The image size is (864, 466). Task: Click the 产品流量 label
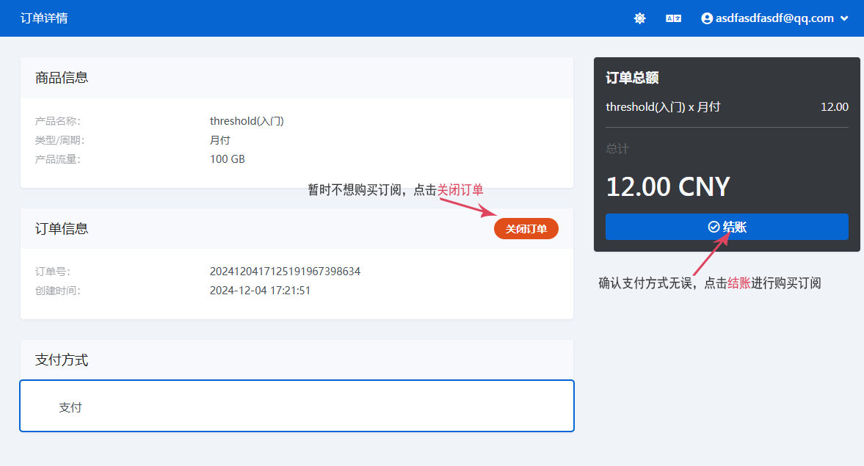(x=58, y=159)
